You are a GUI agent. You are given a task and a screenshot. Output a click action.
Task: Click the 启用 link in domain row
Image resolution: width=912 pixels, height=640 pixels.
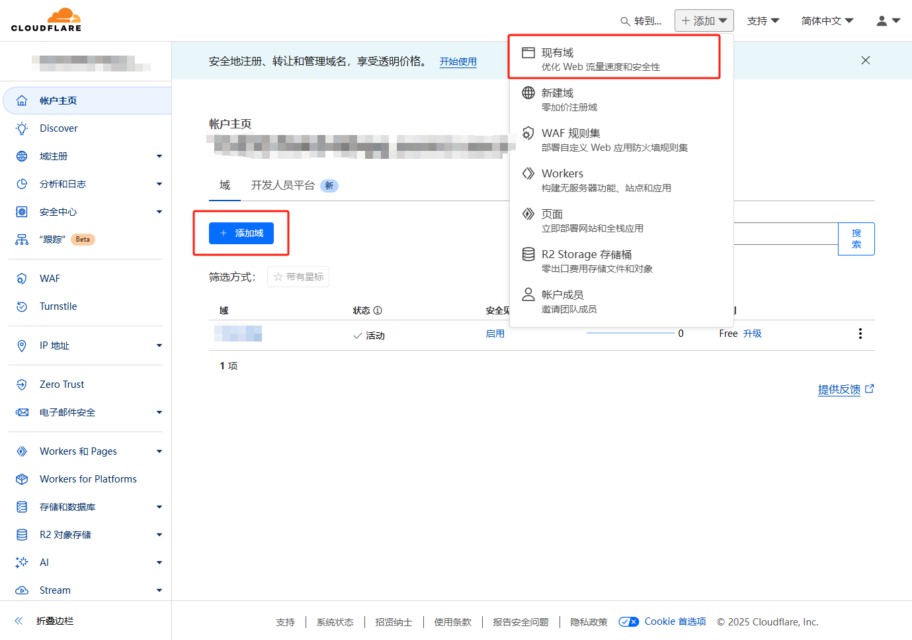click(495, 334)
